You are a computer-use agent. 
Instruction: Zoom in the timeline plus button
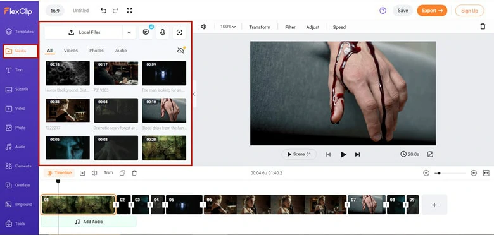(x=474, y=173)
